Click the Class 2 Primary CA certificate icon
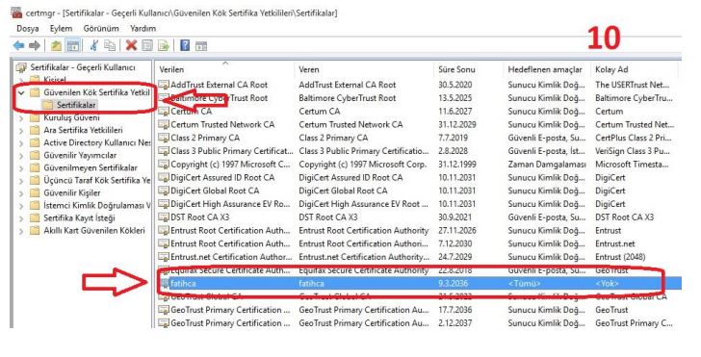 point(164,138)
